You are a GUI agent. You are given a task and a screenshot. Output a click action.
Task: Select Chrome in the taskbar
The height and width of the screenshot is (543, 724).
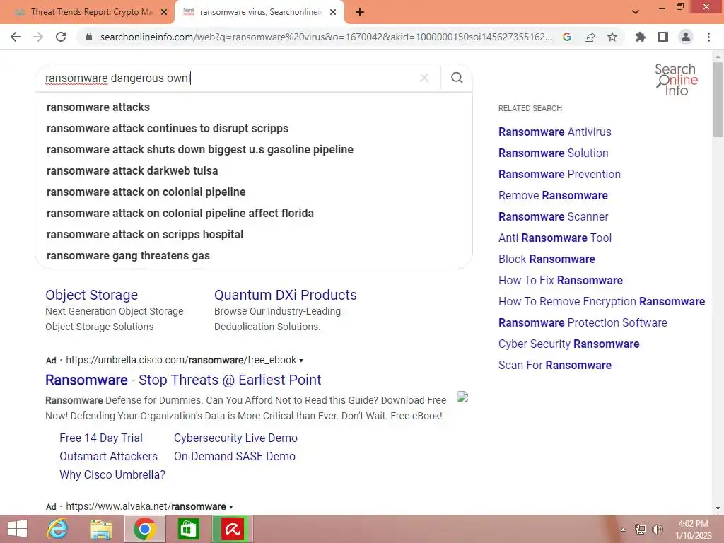144,529
